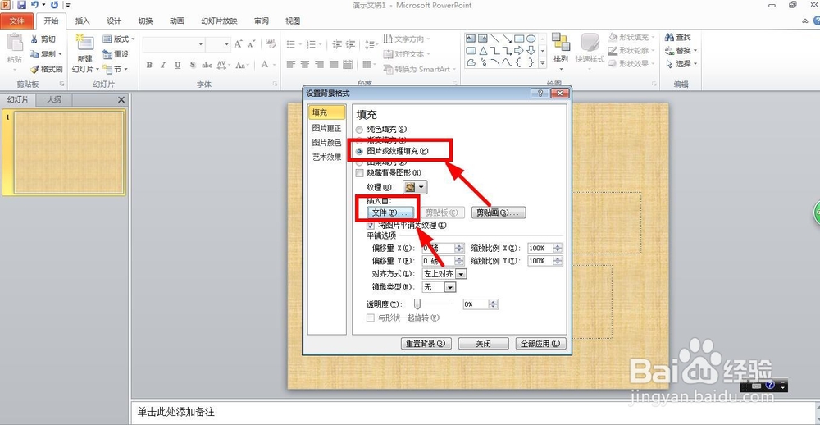Viewport: 820px width, 425px height.
Task: Click the Align Text Right icon
Action: (319, 65)
